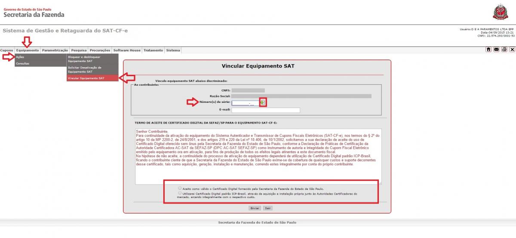Go to the home page icon
516x238 pixels.
tap(488, 50)
